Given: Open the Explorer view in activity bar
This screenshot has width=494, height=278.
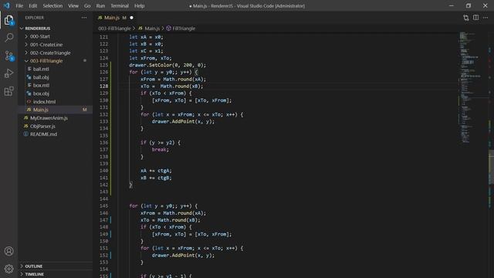Looking at the screenshot, I should click(8, 21).
